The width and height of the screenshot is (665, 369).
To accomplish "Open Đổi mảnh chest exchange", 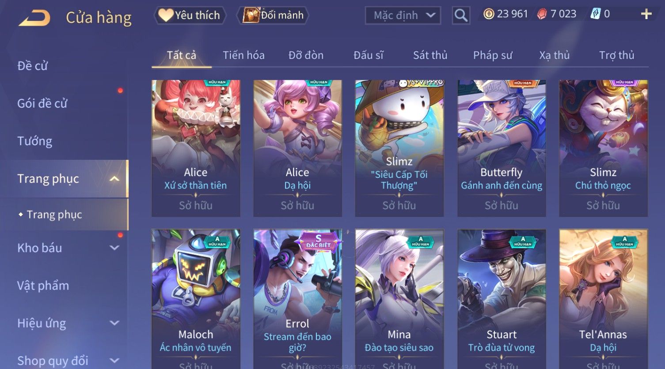I will click(x=273, y=15).
